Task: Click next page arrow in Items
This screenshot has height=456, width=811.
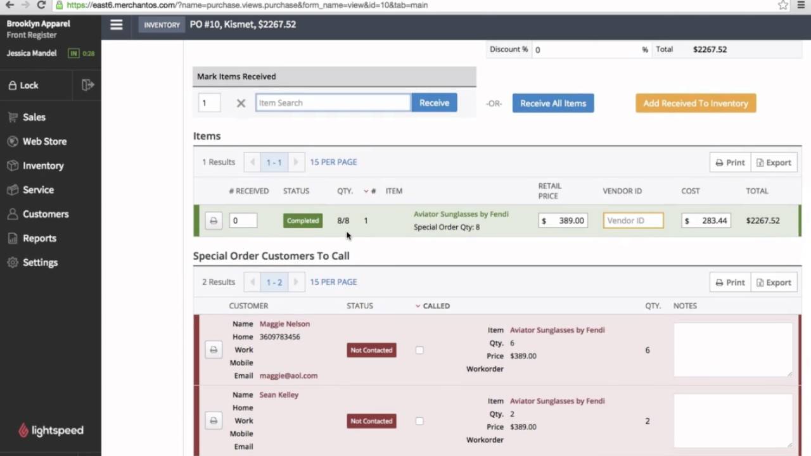Action: (296, 162)
